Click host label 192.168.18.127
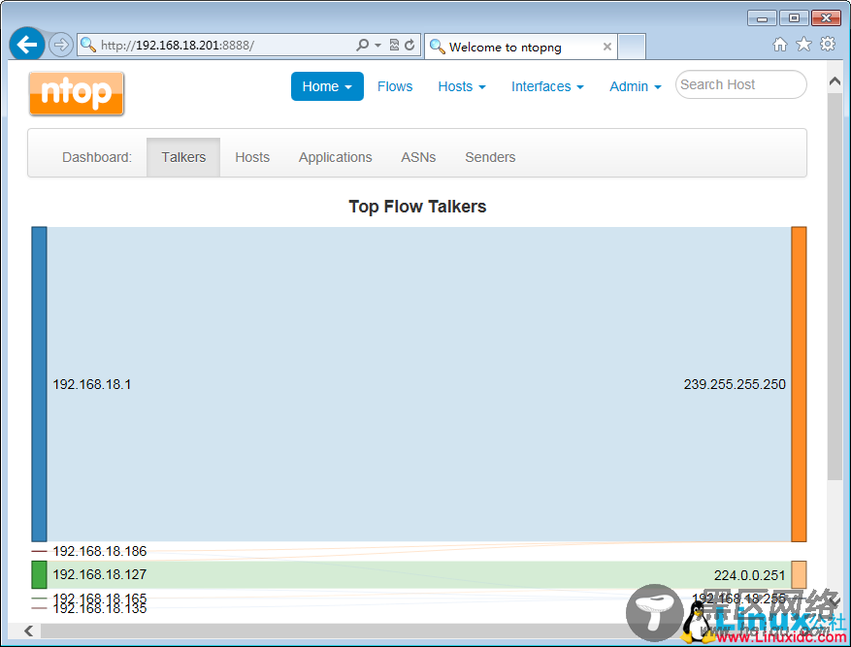 100,574
